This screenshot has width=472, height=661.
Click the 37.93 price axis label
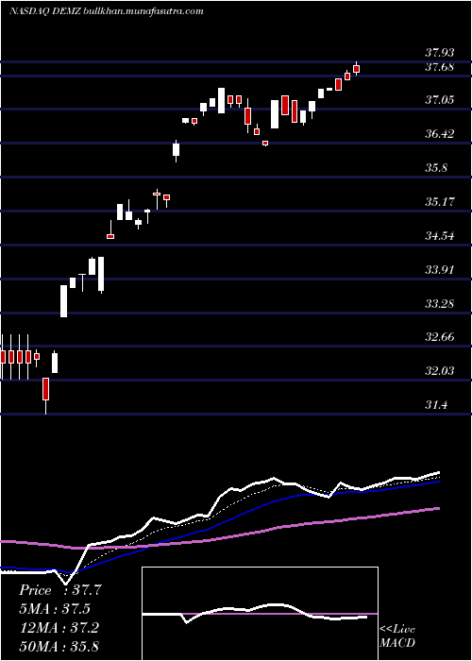click(440, 53)
